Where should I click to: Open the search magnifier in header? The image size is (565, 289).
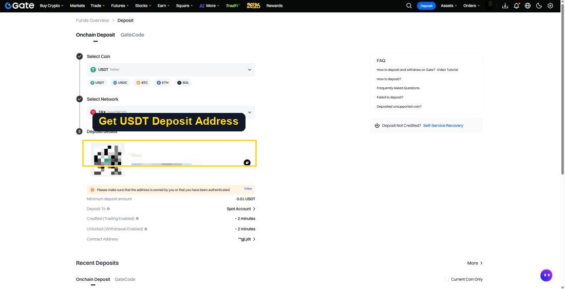point(409,6)
